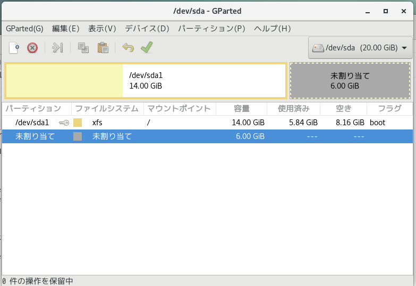Click the Apply all operations checkmark
The height and width of the screenshot is (286, 416).
(147, 48)
